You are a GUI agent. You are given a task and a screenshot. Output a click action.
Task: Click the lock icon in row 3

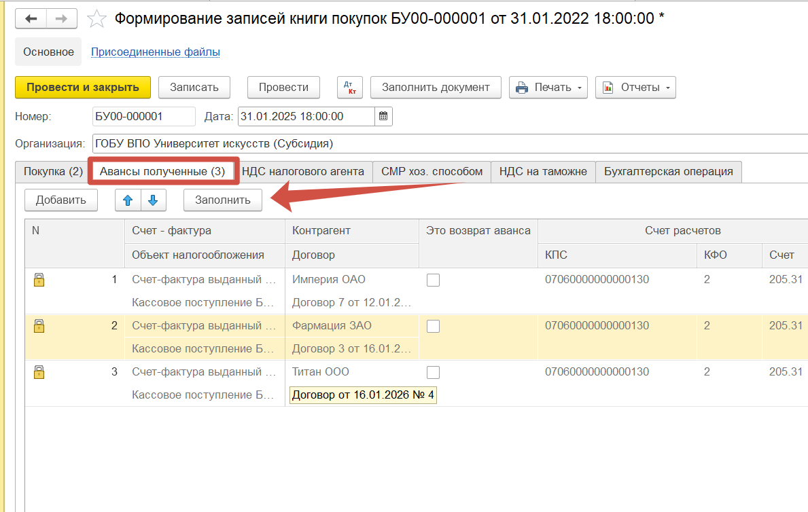point(39,372)
